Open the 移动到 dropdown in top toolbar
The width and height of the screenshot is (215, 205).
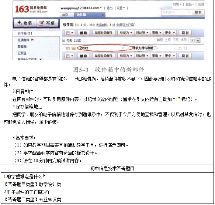click(x=142, y=33)
